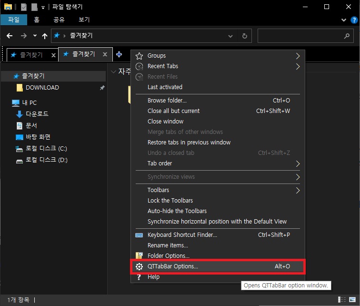The height and width of the screenshot is (306, 360).
Task: Click New folder quick access icon
Action: click(34, 7)
